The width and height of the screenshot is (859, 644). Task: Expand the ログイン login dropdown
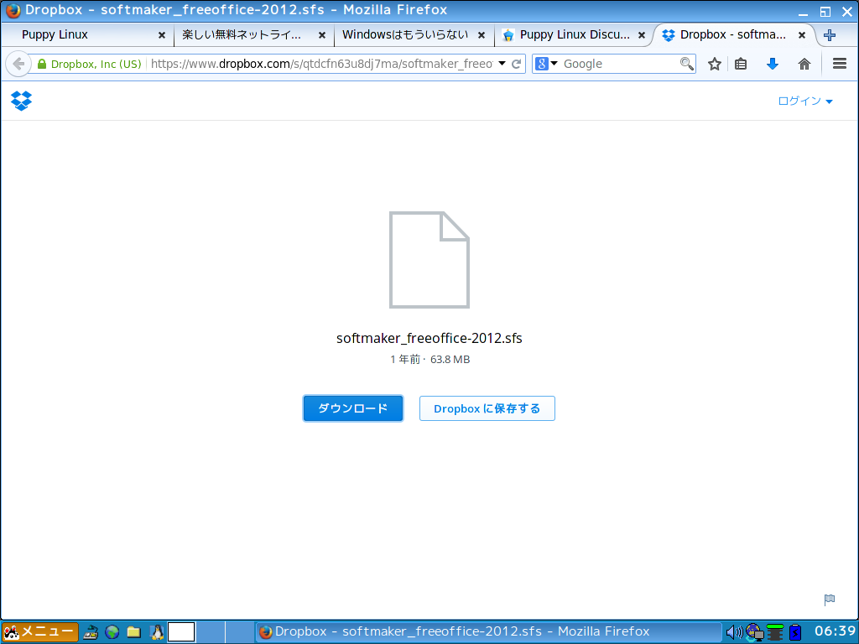[805, 101]
